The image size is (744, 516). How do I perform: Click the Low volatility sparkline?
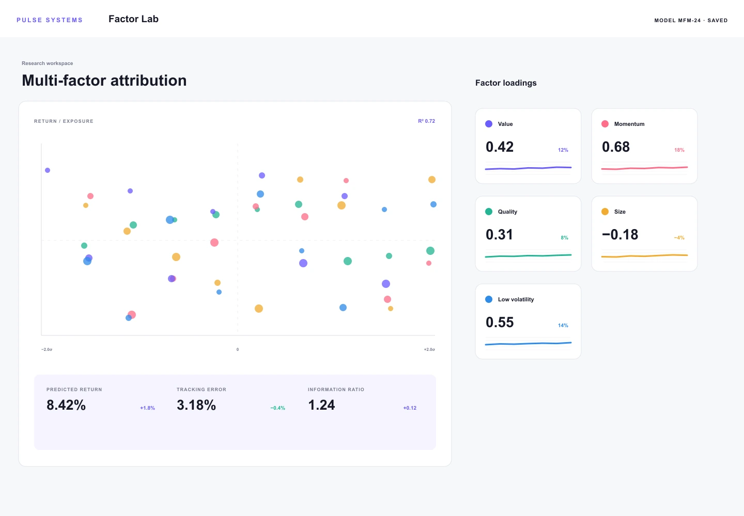[x=528, y=344]
